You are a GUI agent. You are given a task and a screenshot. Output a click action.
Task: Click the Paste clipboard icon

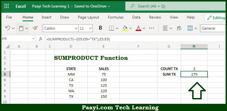point(21,28)
